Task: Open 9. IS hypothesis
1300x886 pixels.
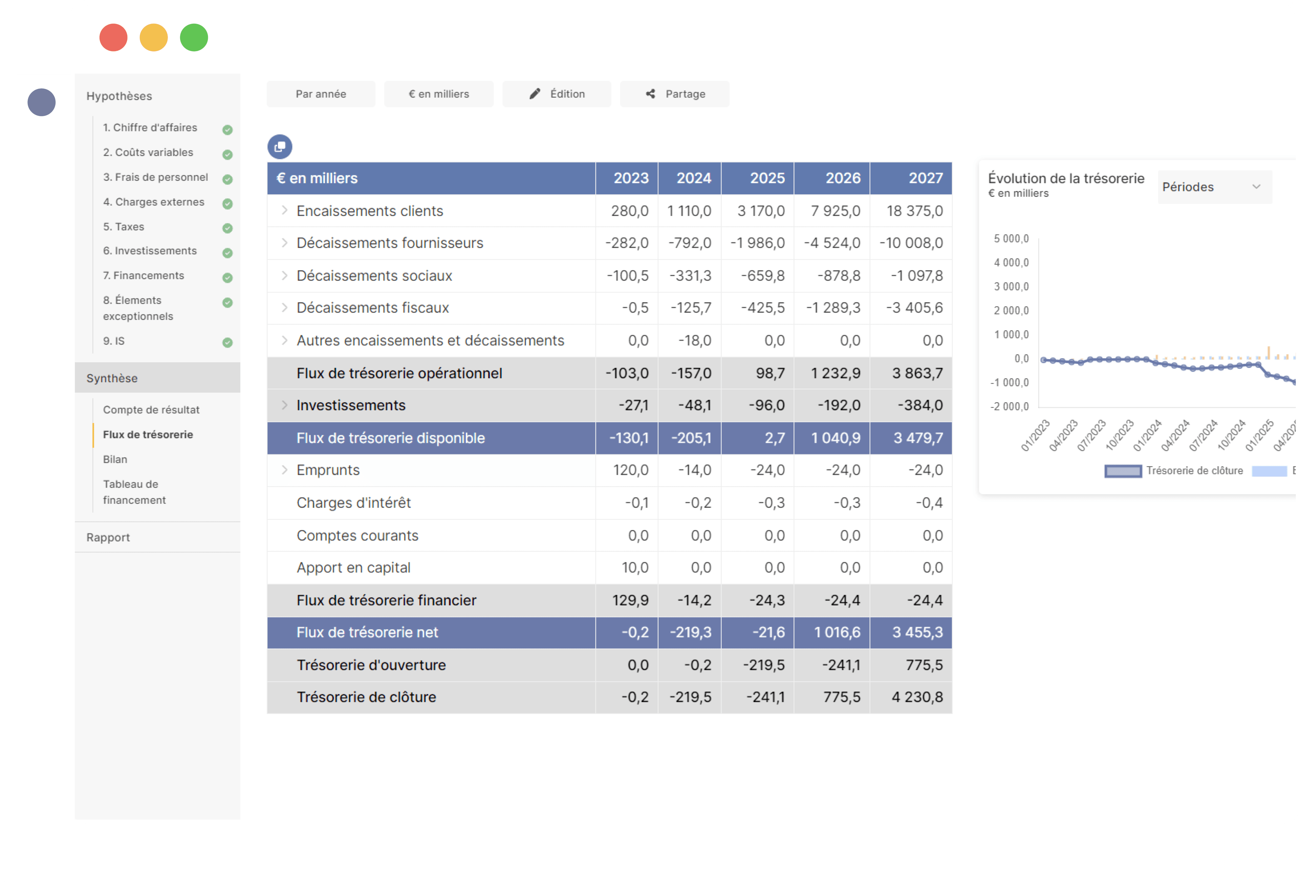Action: tap(113, 341)
